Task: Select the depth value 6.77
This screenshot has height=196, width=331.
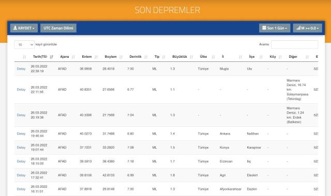Action: (130, 90)
